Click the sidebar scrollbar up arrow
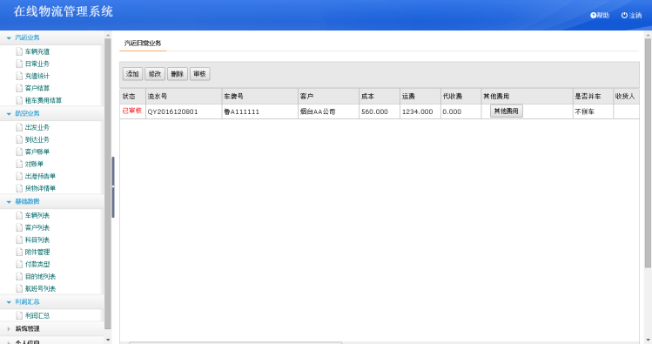 (108, 36)
